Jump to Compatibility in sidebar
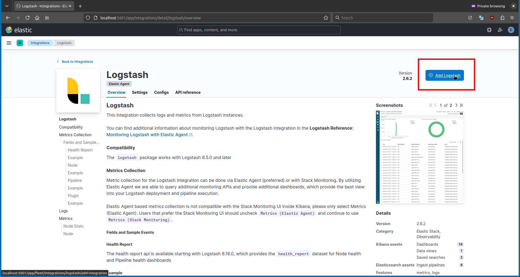Viewport: 520px width, 277px height. [71, 127]
